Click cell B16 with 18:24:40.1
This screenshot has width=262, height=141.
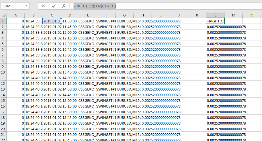coord(33,106)
